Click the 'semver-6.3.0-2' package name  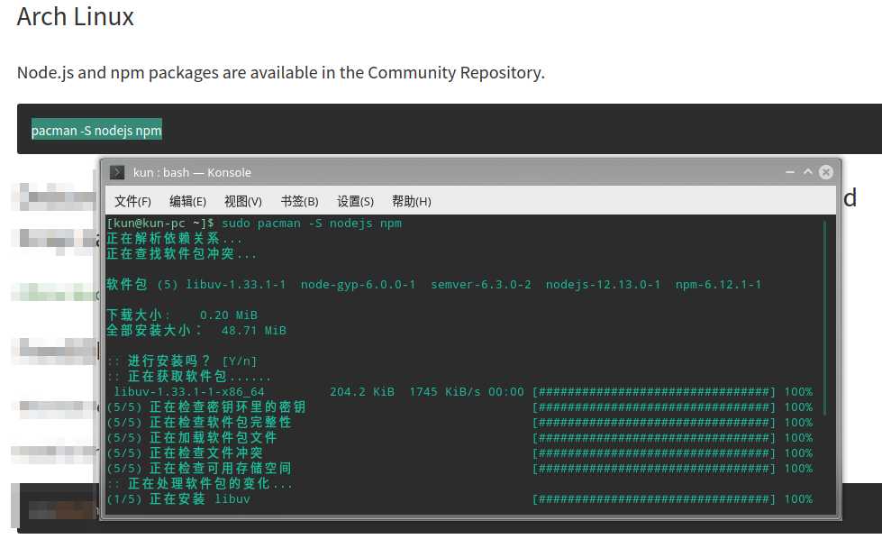pyautogui.click(x=481, y=285)
